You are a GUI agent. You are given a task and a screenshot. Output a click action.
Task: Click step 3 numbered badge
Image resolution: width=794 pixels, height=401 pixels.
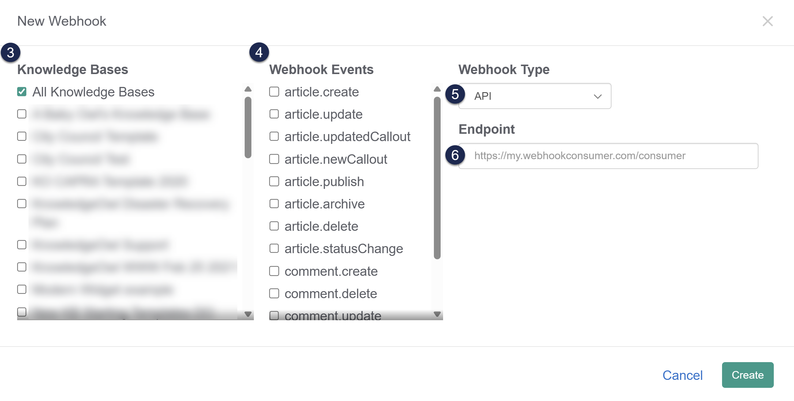[10, 52]
